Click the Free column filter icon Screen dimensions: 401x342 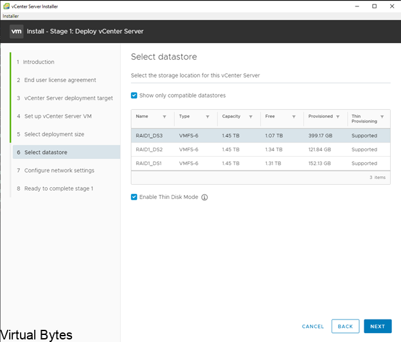[x=294, y=117]
